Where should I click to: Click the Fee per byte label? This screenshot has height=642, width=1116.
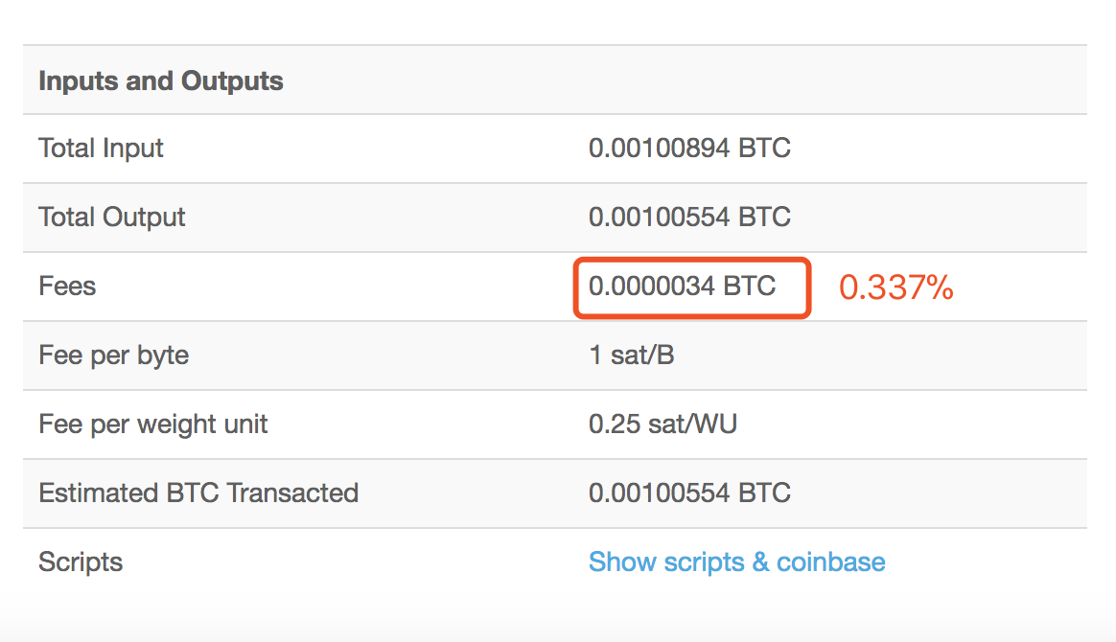coord(114,355)
